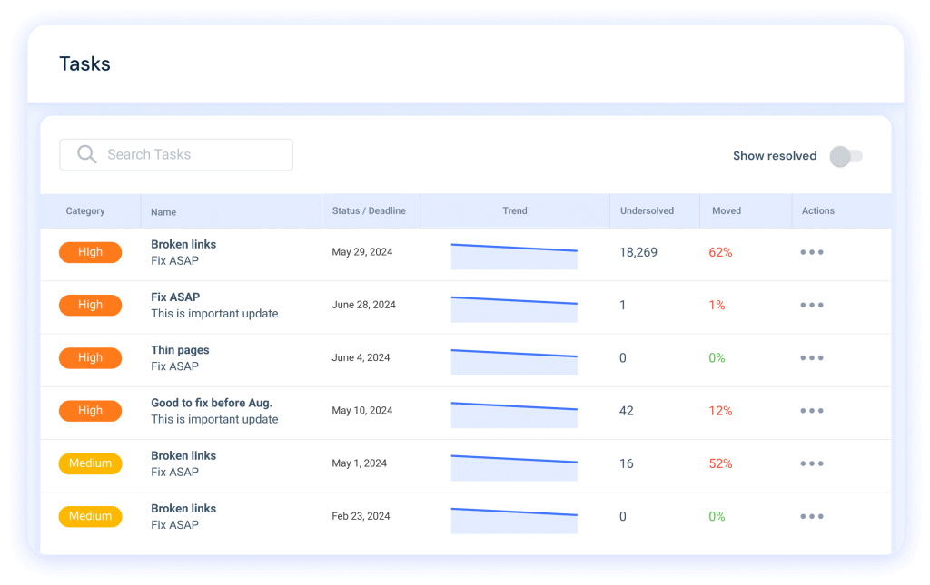
Task: Click the search magnifier icon
Action: [x=86, y=154]
